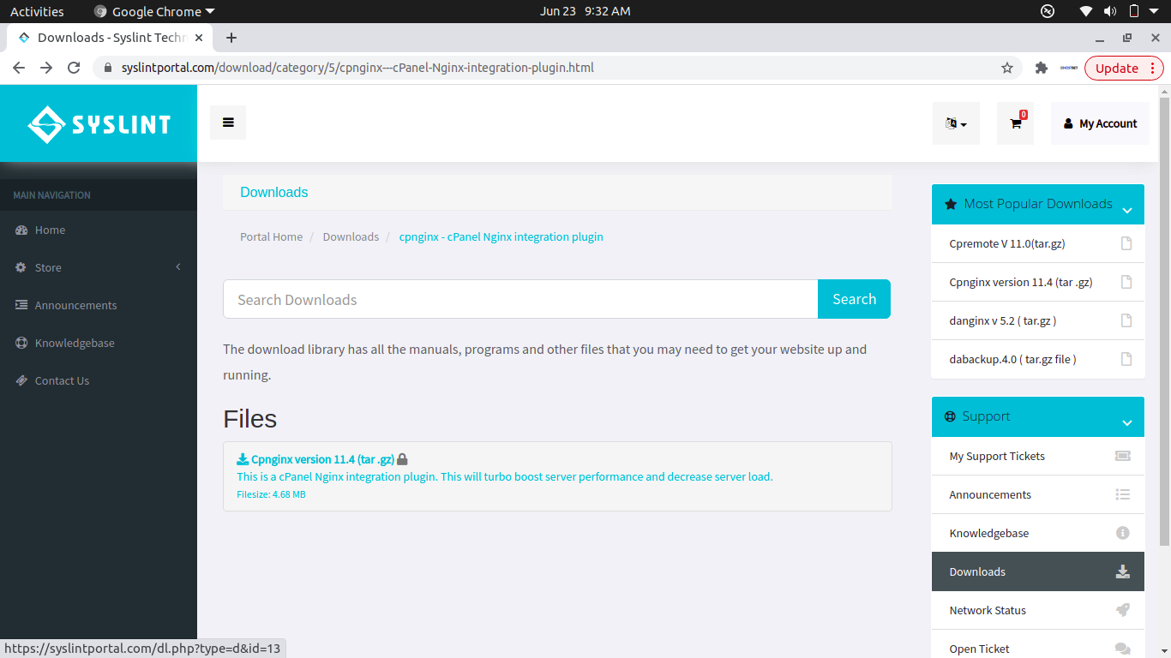Open Network Status link

click(988, 610)
